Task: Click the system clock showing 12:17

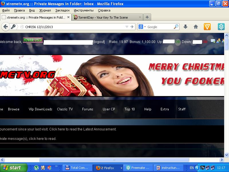Action: 221,168
